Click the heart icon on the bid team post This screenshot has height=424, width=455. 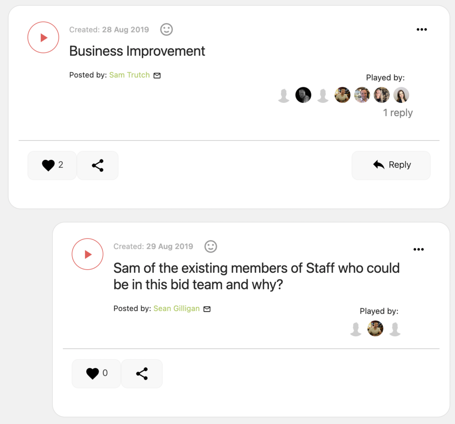(93, 373)
